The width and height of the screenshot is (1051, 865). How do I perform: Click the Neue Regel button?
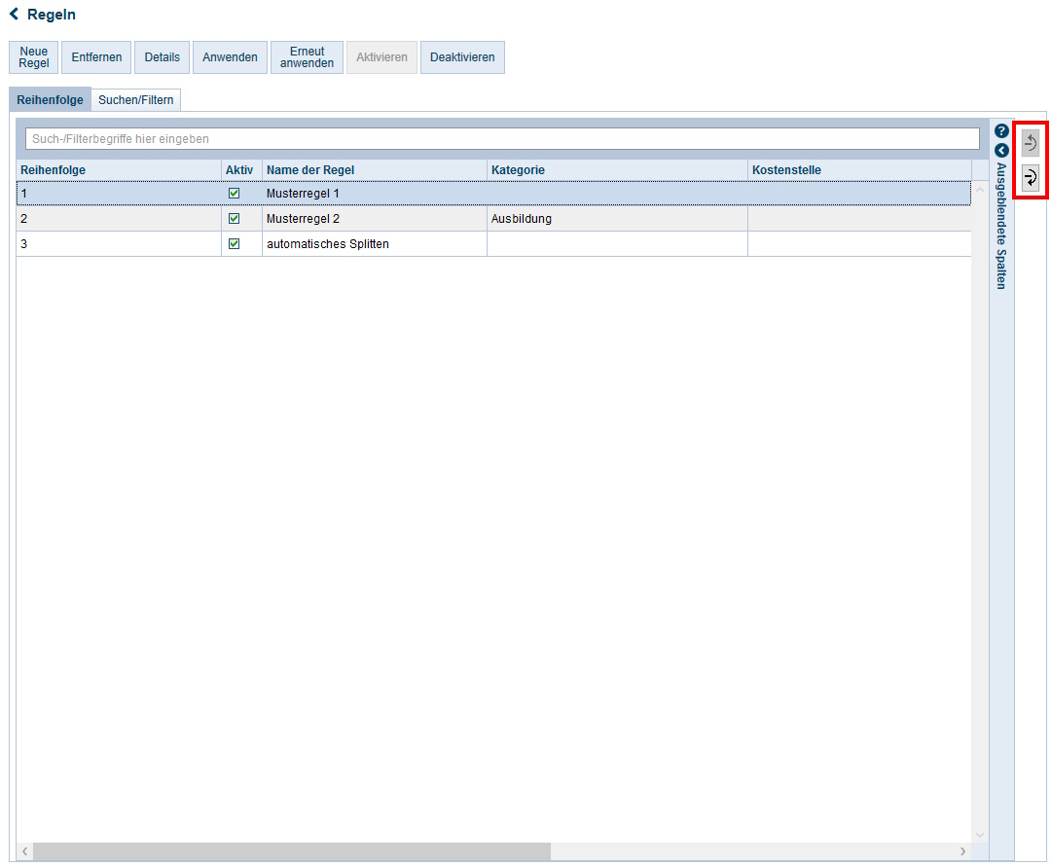tap(33, 57)
